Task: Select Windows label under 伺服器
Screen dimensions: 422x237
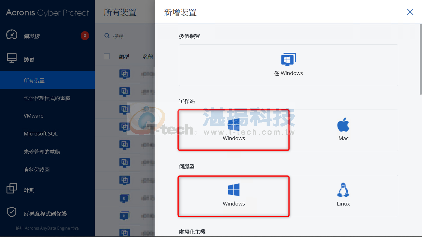Action: [x=234, y=204]
